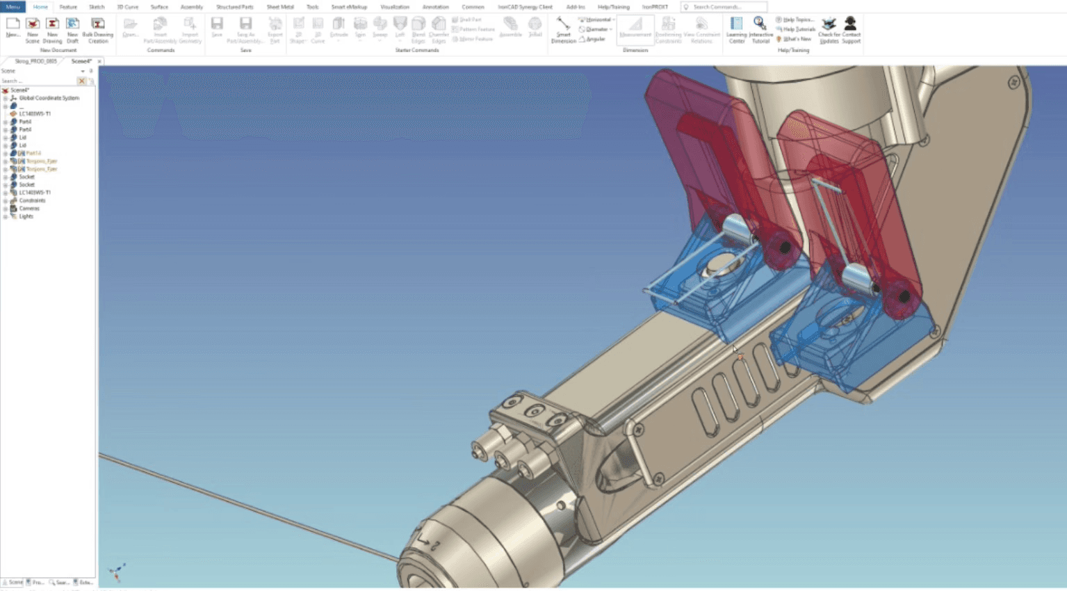Switch to the Skrog_PROD_0805 document tab
Image resolution: width=1067 pixels, height=591 pixels.
35,61
